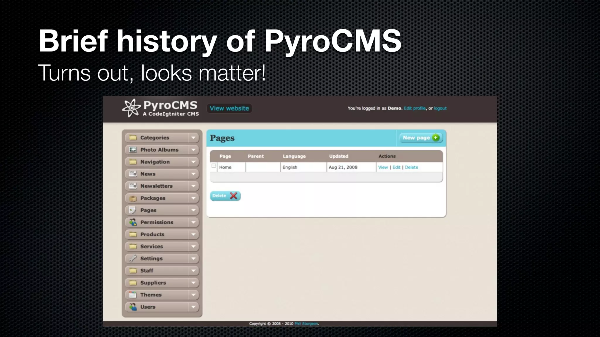600x337 pixels.
Task: Click the Delete button label
Action: [219, 196]
